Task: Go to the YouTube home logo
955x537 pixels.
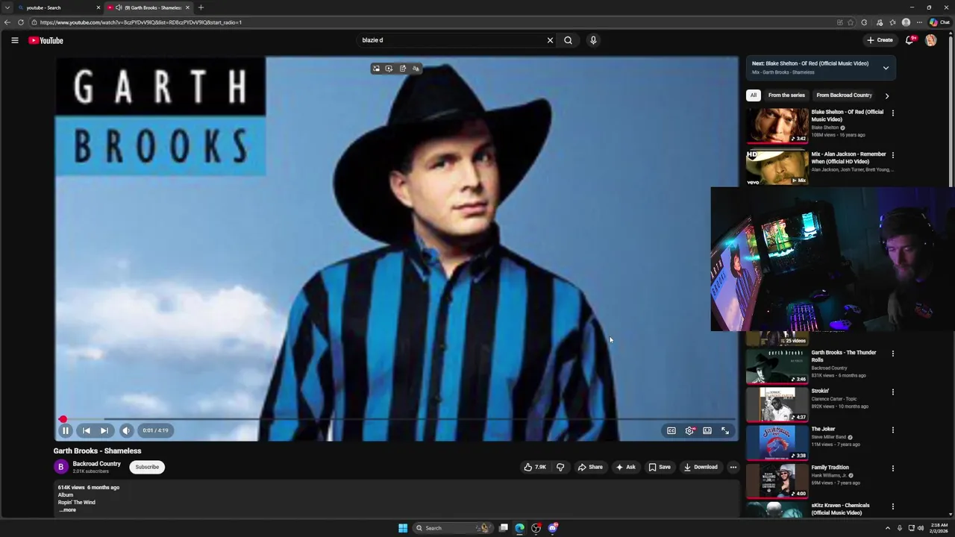Action: 46,40
